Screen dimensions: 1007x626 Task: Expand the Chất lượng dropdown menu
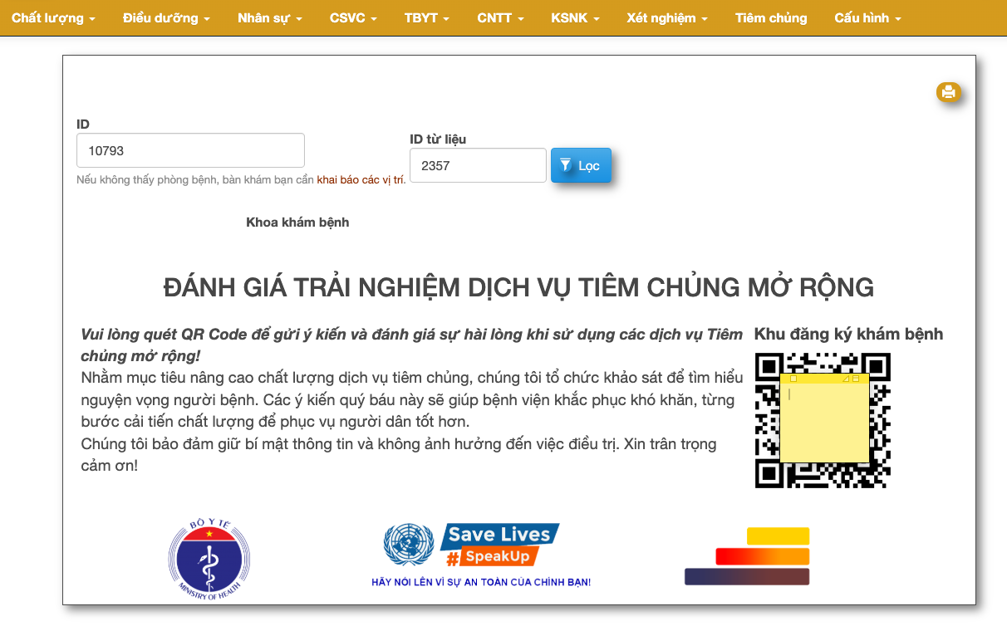coord(53,18)
